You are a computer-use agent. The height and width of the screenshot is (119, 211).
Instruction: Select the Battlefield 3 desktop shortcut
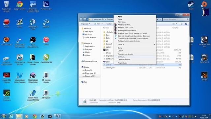tap(204, 59)
